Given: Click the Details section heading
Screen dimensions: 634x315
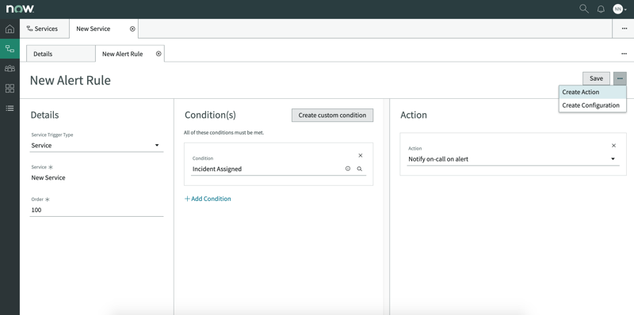Looking at the screenshot, I should pyautogui.click(x=44, y=115).
